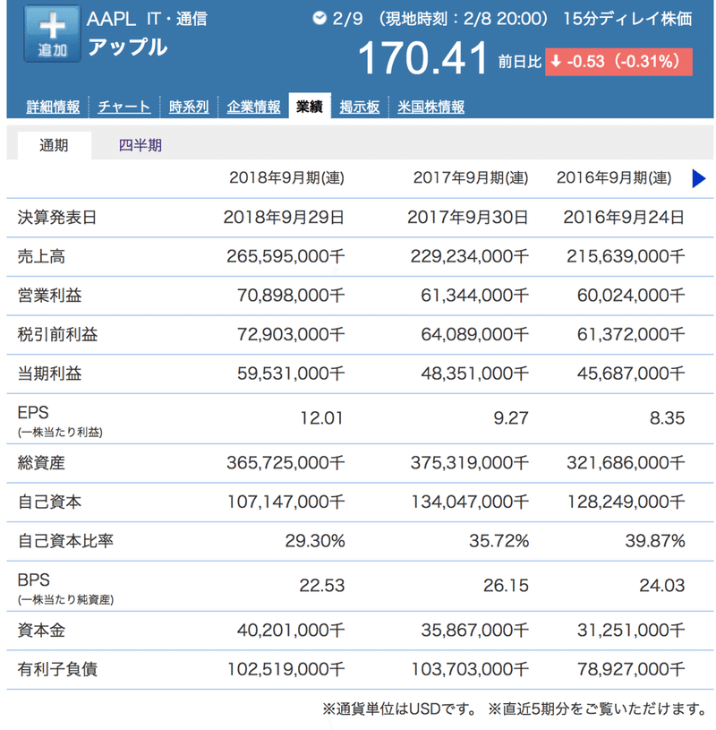Screen dimensions: 716x730
Task: Click the BPS row label
Action: [x=33, y=580]
